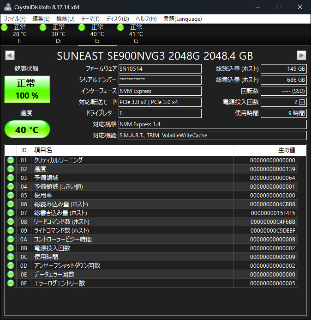Open the ディスク(D) menu
This screenshot has height=320, width=311.
117,19
